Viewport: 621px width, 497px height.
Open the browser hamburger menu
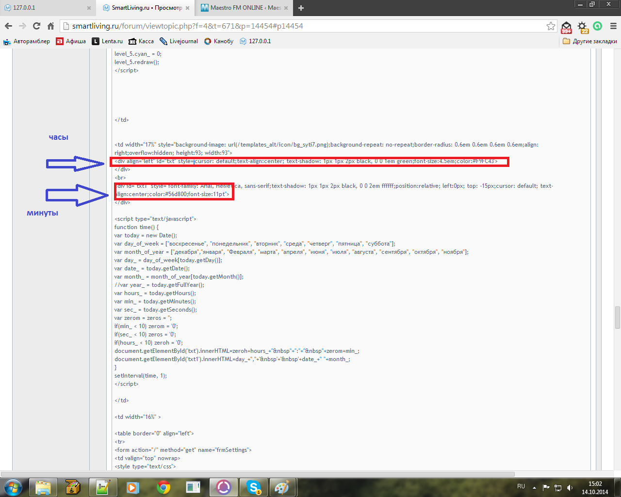[x=613, y=26]
